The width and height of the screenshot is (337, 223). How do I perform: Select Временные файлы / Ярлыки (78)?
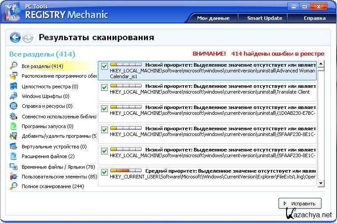[x=58, y=167]
